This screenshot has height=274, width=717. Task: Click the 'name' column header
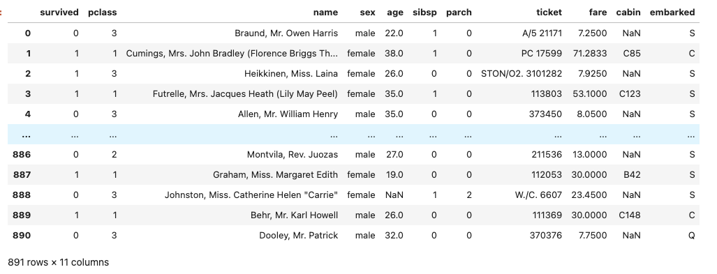[325, 13]
